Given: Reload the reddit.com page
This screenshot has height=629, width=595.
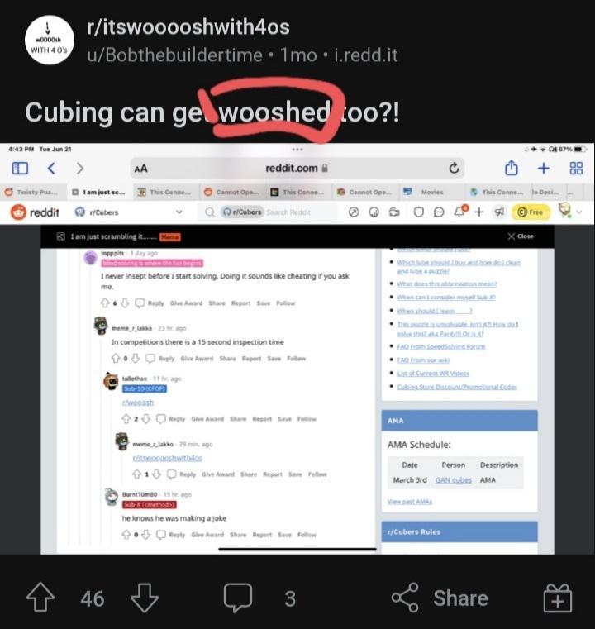Looking at the screenshot, I should click(x=454, y=168).
